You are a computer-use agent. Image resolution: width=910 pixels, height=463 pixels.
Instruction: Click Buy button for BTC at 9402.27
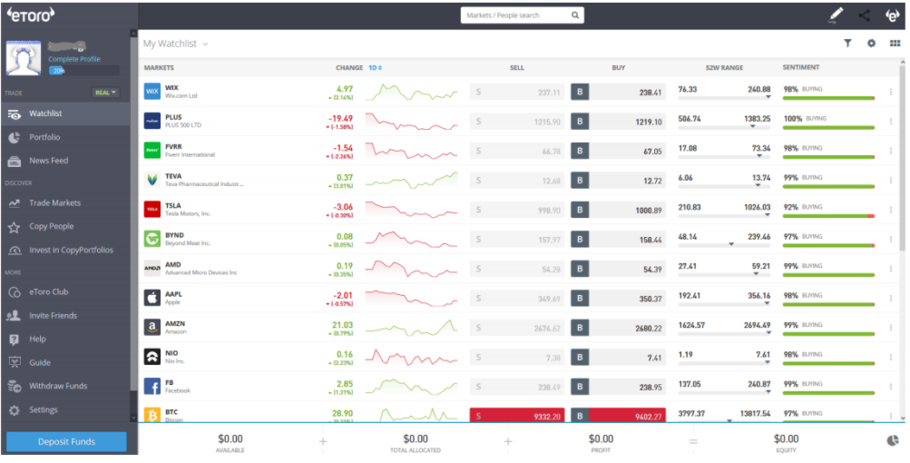pyautogui.click(x=618, y=415)
